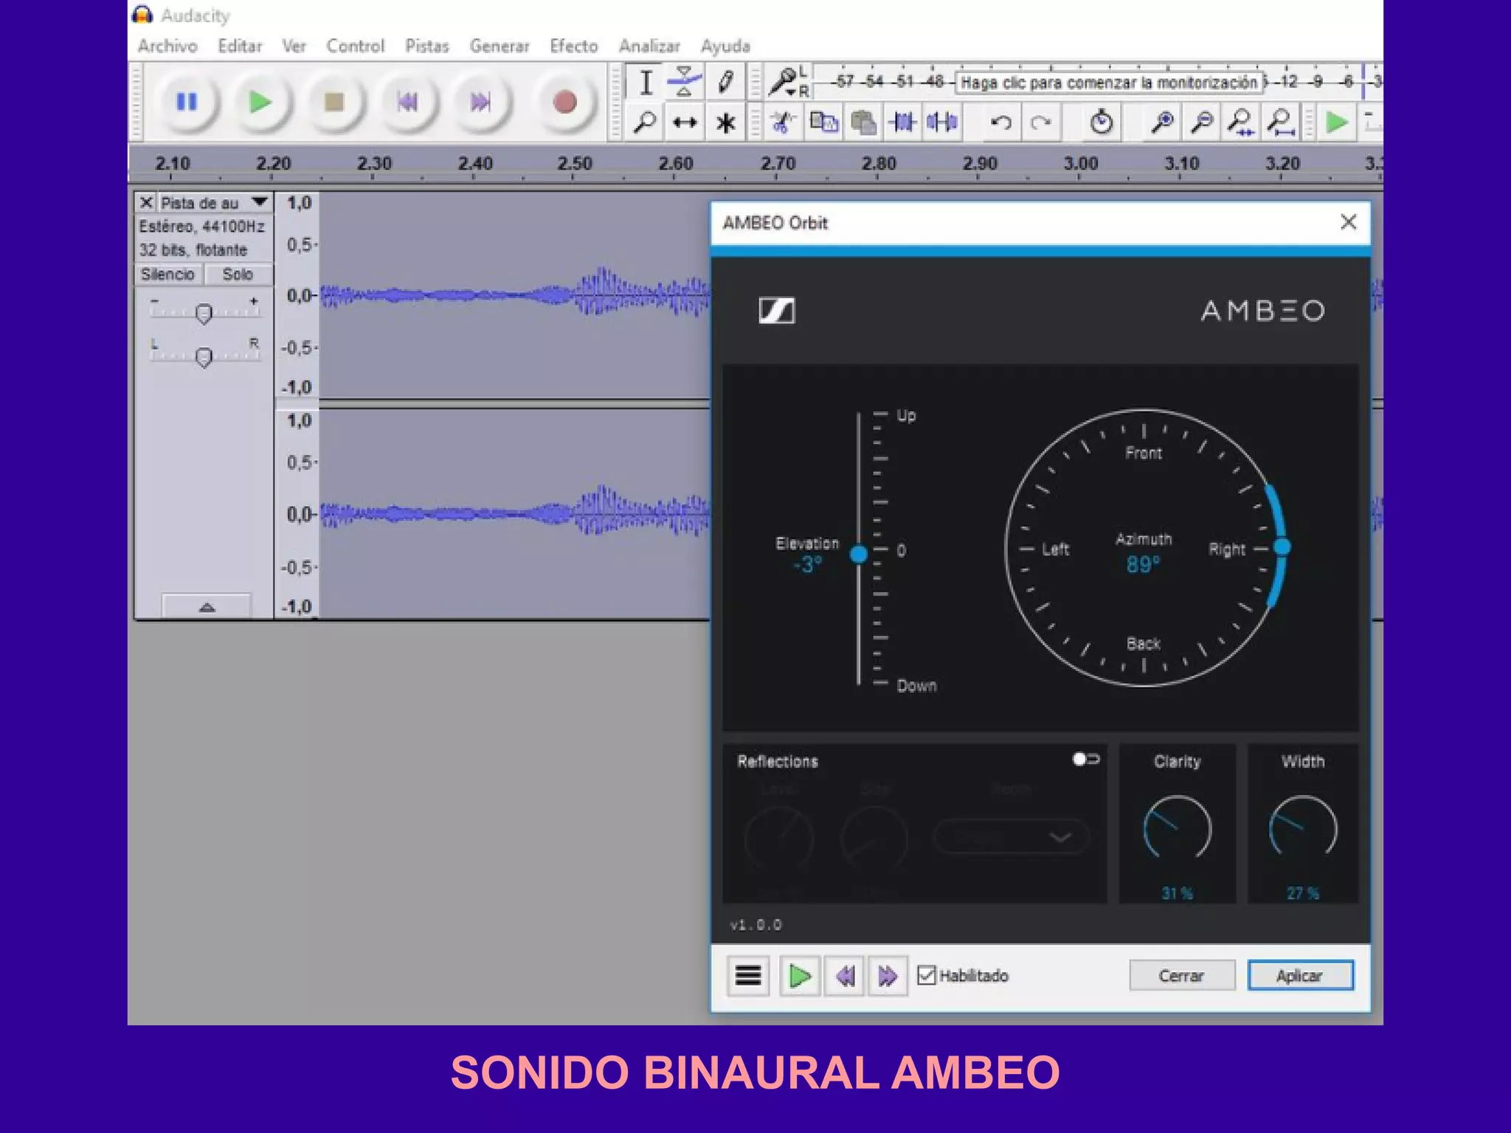
Task: Click the effect skip forward button
Action: pyautogui.click(x=888, y=976)
